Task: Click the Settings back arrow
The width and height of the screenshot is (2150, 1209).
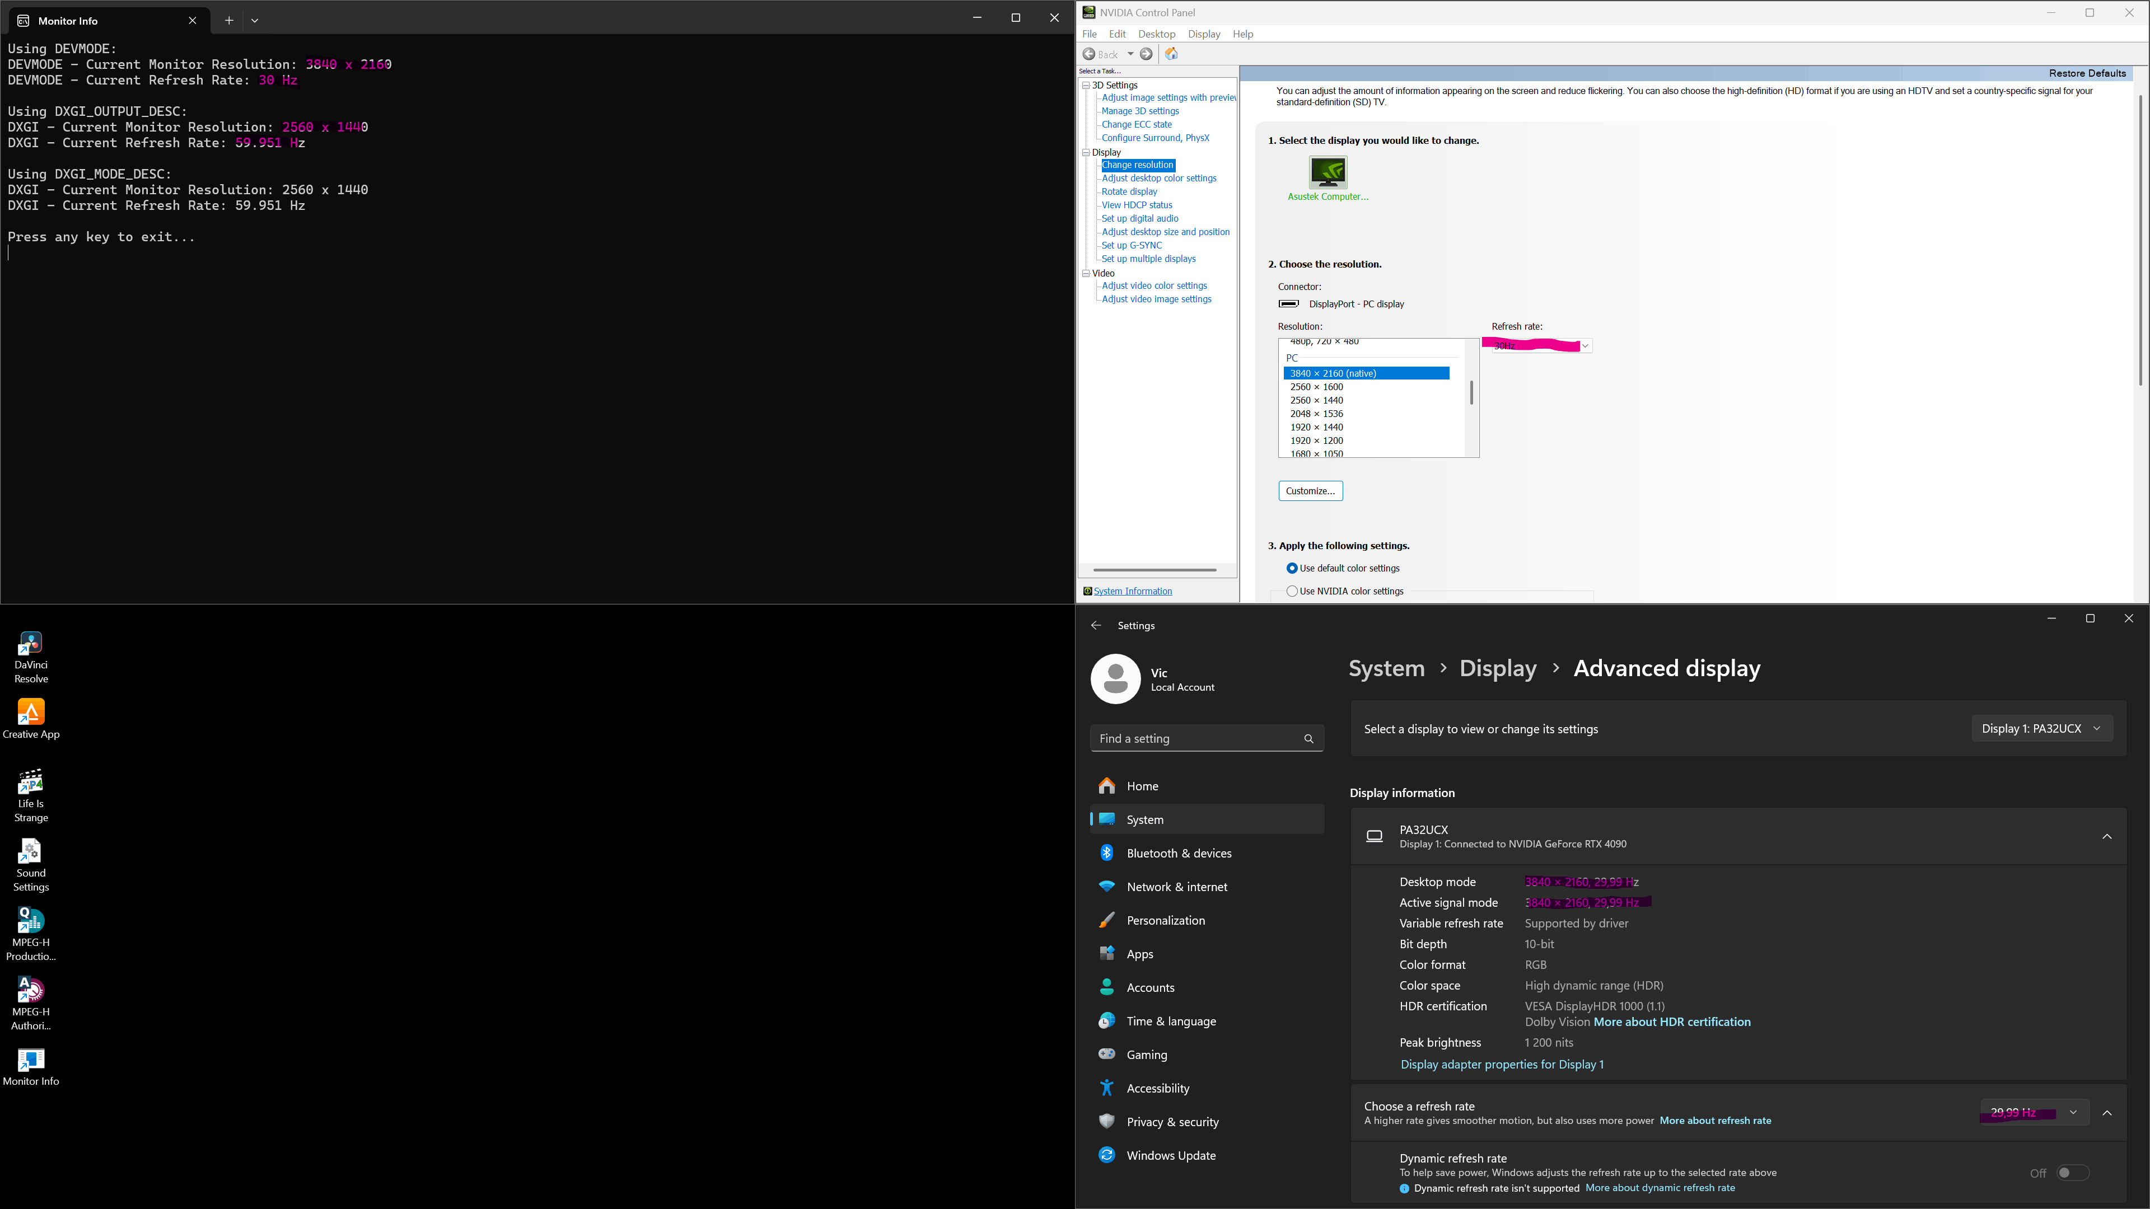Action: pyautogui.click(x=1096, y=626)
